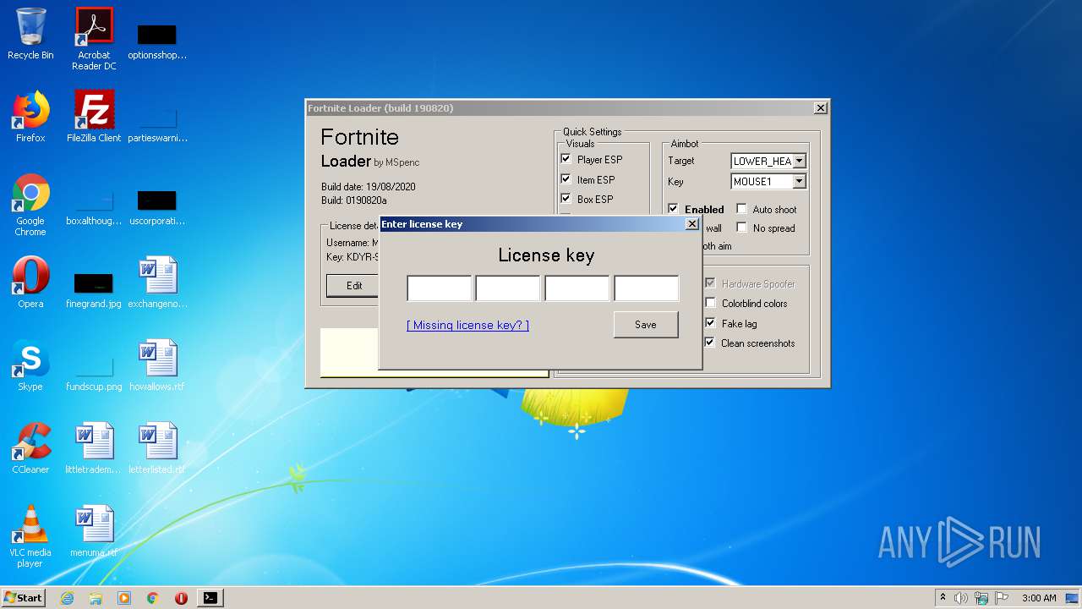This screenshot has height=609, width=1082.
Task: Launch Acrobat Reader DC shortcut
Action: [94, 39]
